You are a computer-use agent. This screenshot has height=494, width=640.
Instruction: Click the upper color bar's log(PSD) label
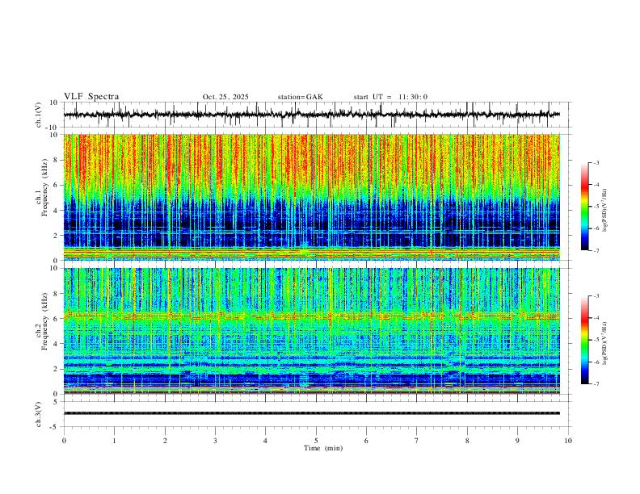coord(605,211)
